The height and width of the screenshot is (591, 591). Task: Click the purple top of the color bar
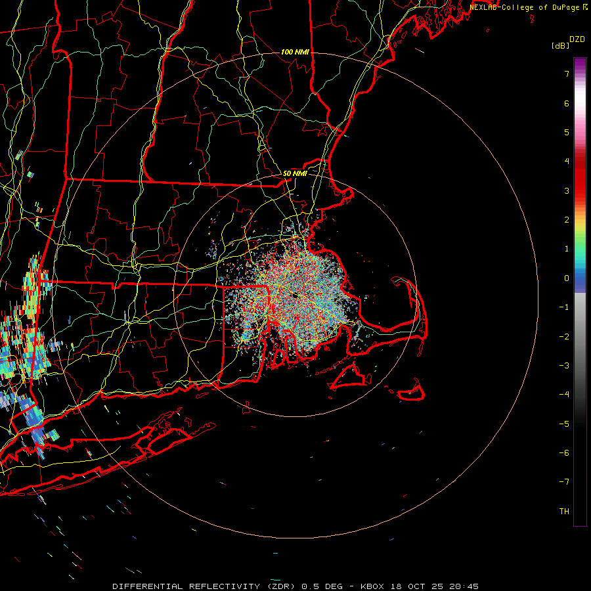tap(580, 64)
